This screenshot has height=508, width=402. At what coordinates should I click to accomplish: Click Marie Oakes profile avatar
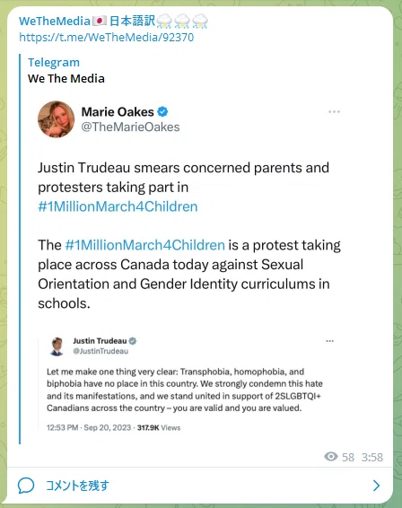[56, 119]
